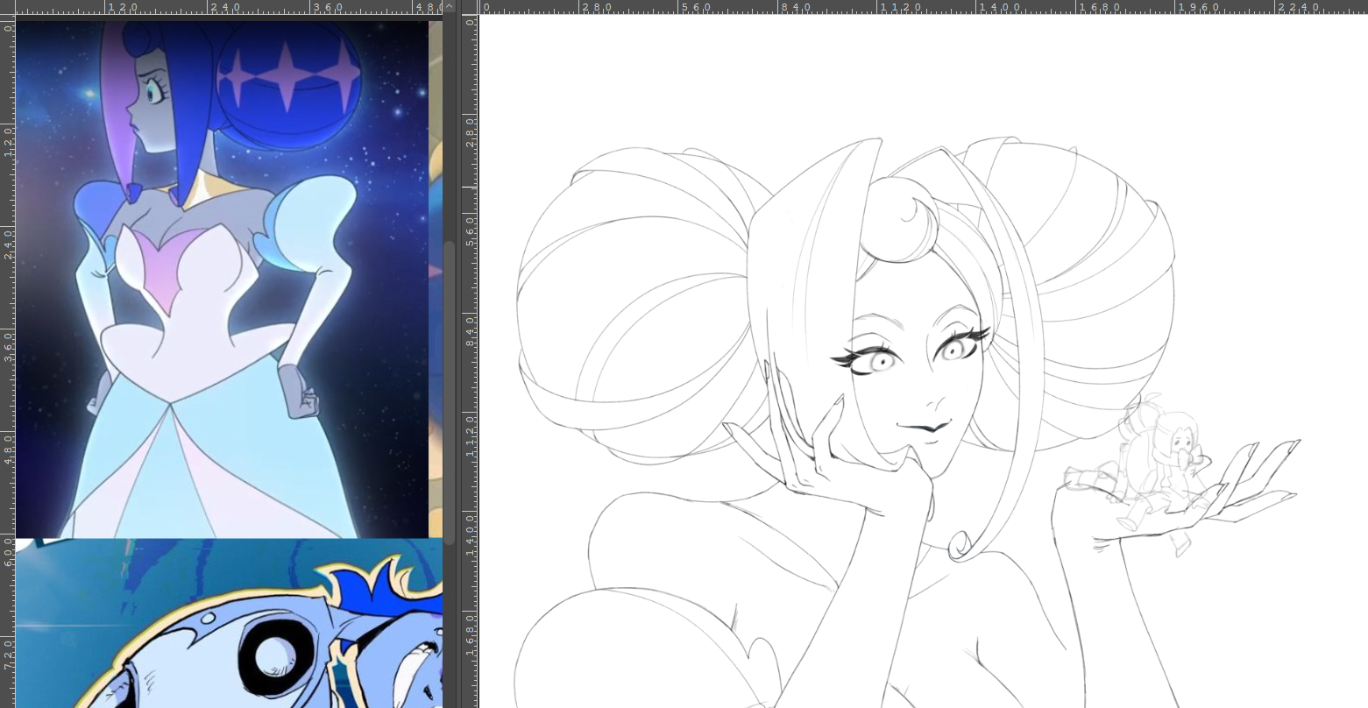Click the scroll-up arrow above the reference panel scrollbar
Image resolution: width=1368 pixels, height=708 pixels.
pyautogui.click(x=449, y=7)
